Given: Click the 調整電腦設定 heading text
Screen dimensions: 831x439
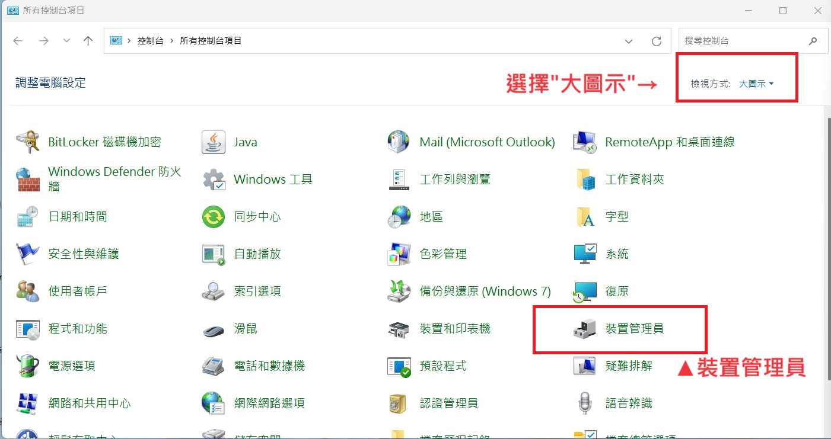Looking at the screenshot, I should (51, 82).
